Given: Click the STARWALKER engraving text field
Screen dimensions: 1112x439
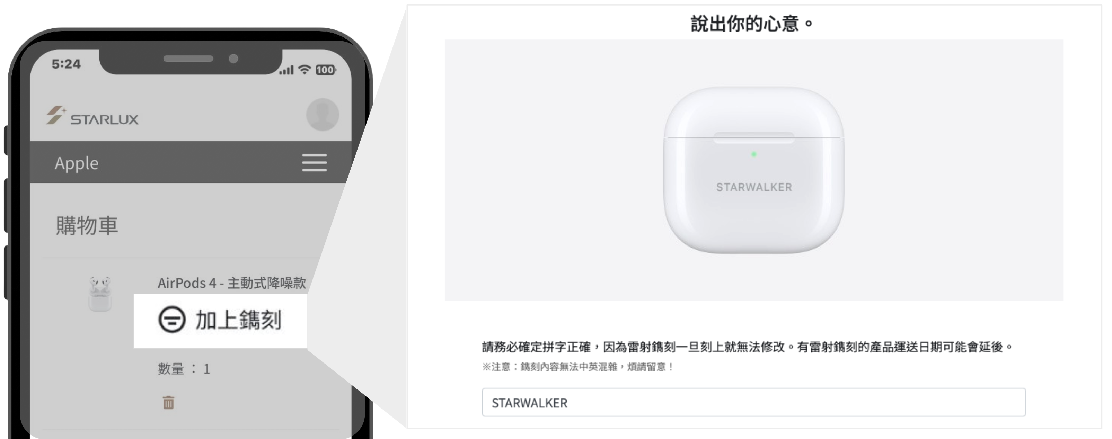Looking at the screenshot, I should point(754,402).
